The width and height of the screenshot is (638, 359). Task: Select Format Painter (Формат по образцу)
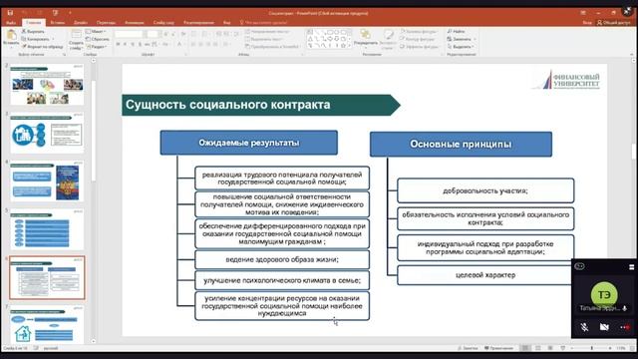point(42,47)
